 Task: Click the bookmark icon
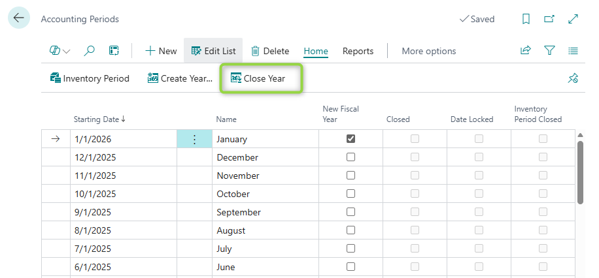tap(526, 19)
